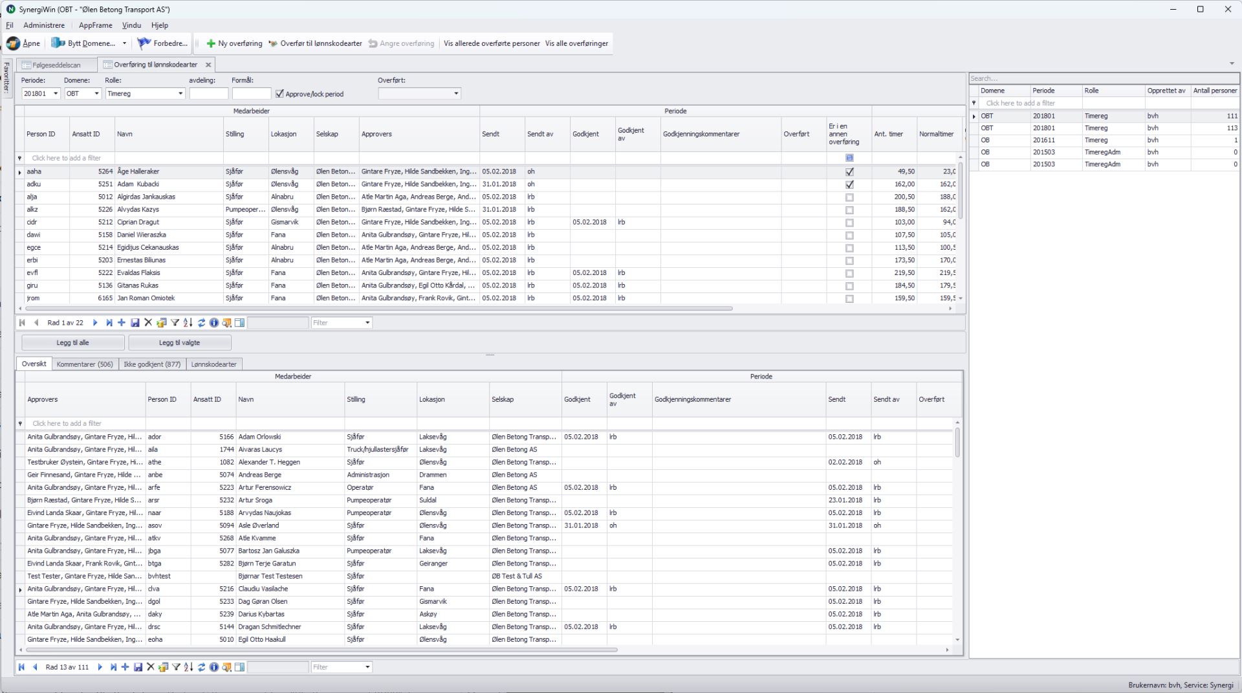The image size is (1242, 693).
Task: Click the A-Z sort icon in upper navigator
Action: 188,323
